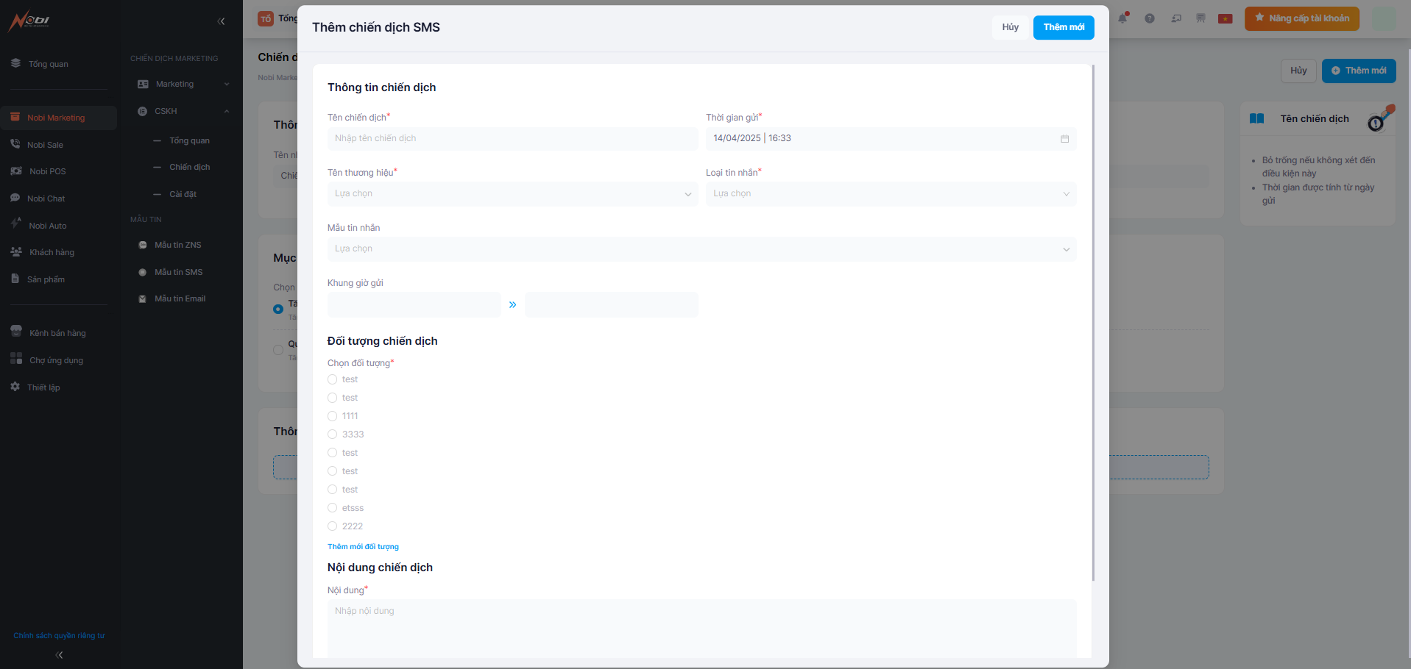Viewport: 1411px width, 669px height.
Task: Select the 1111 audience radio button
Action: click(x=333, y=416)
